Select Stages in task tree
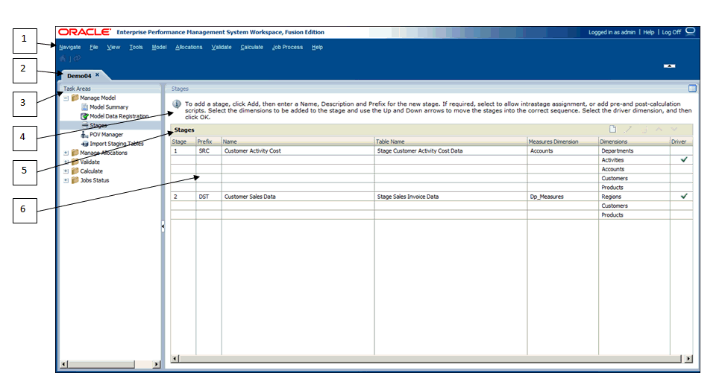Viewport: 722px width, 391px height. 98,125
